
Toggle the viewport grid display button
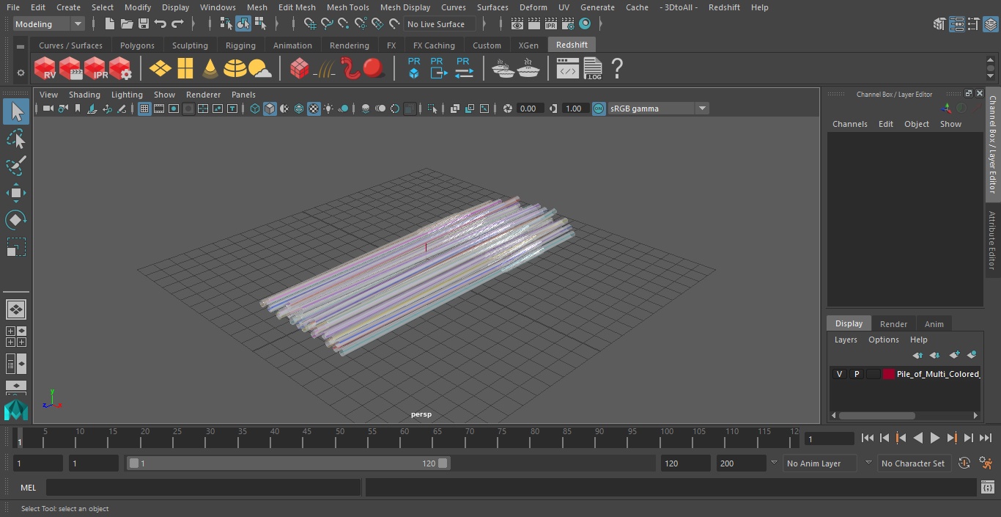(x=144, y=109)
